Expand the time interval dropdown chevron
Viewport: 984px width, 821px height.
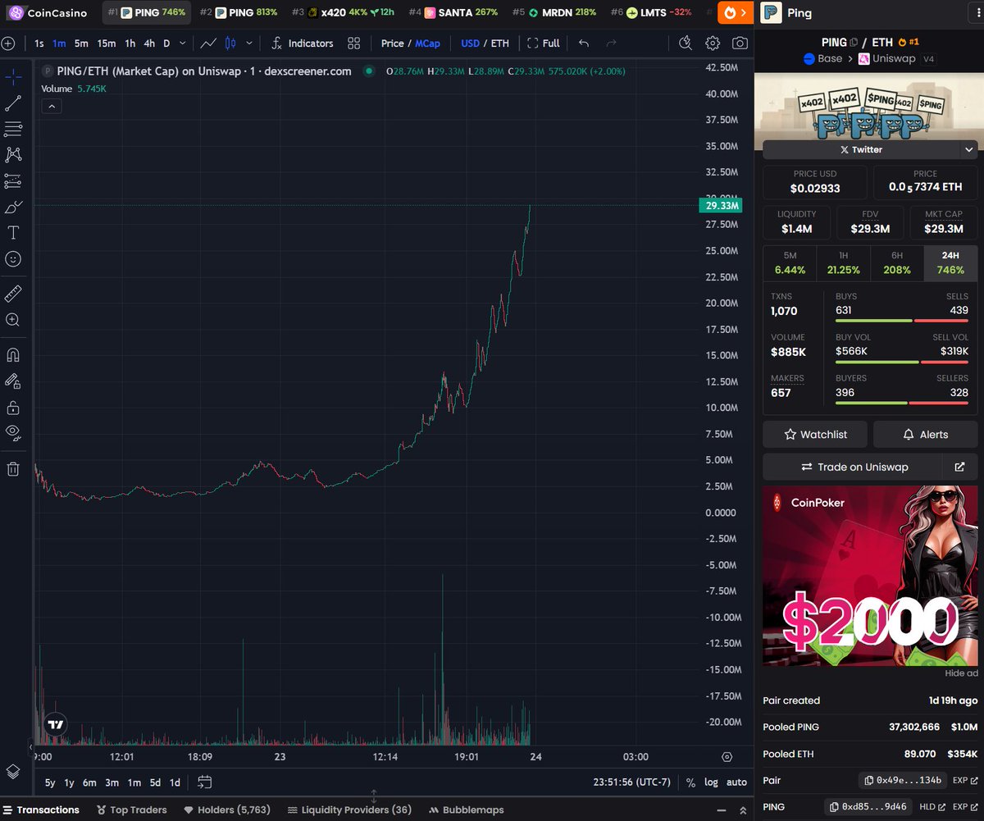click(x=182, y=43)
